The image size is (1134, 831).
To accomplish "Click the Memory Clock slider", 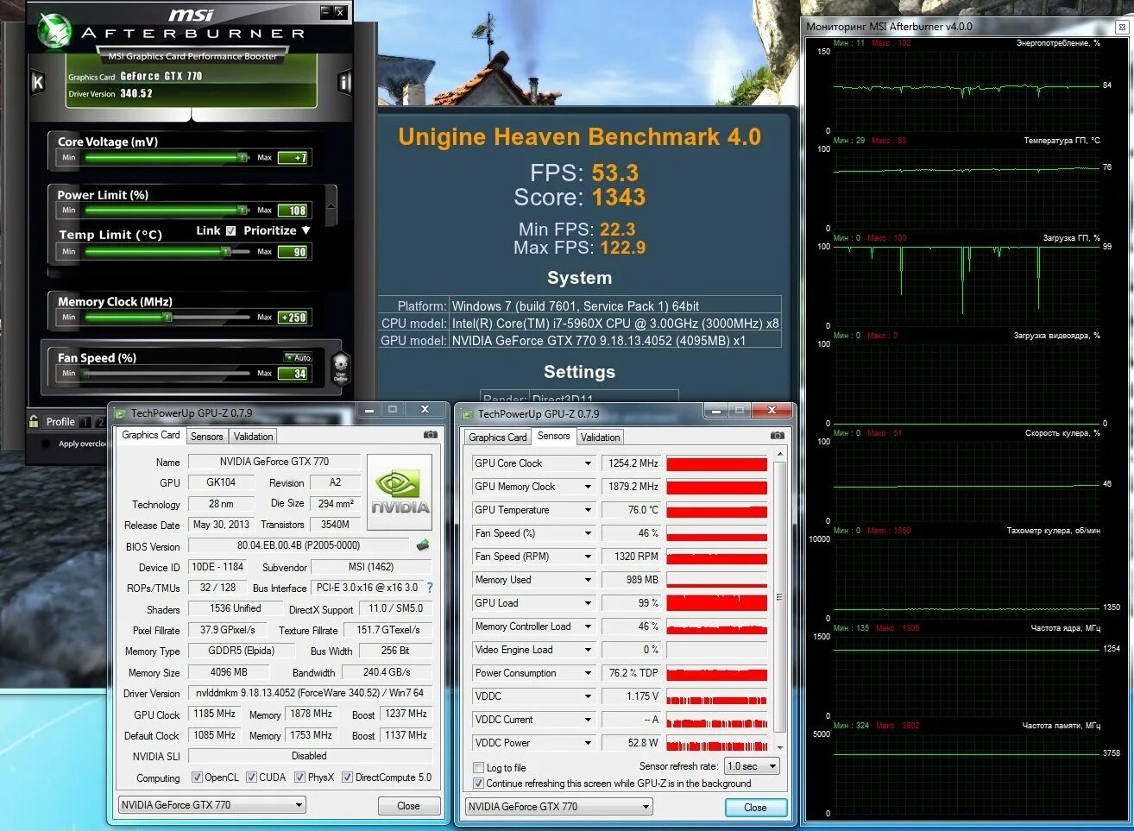I will tap(167, 317).
